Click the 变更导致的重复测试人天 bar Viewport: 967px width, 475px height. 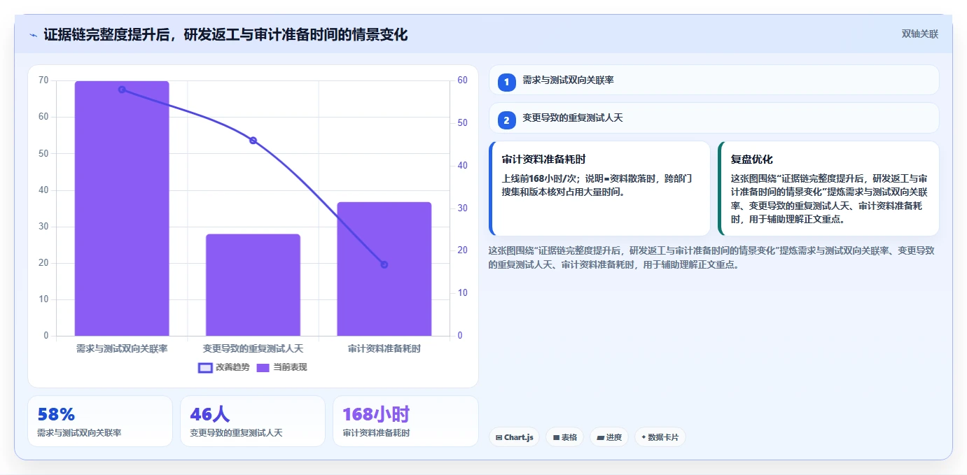[253, 285]
